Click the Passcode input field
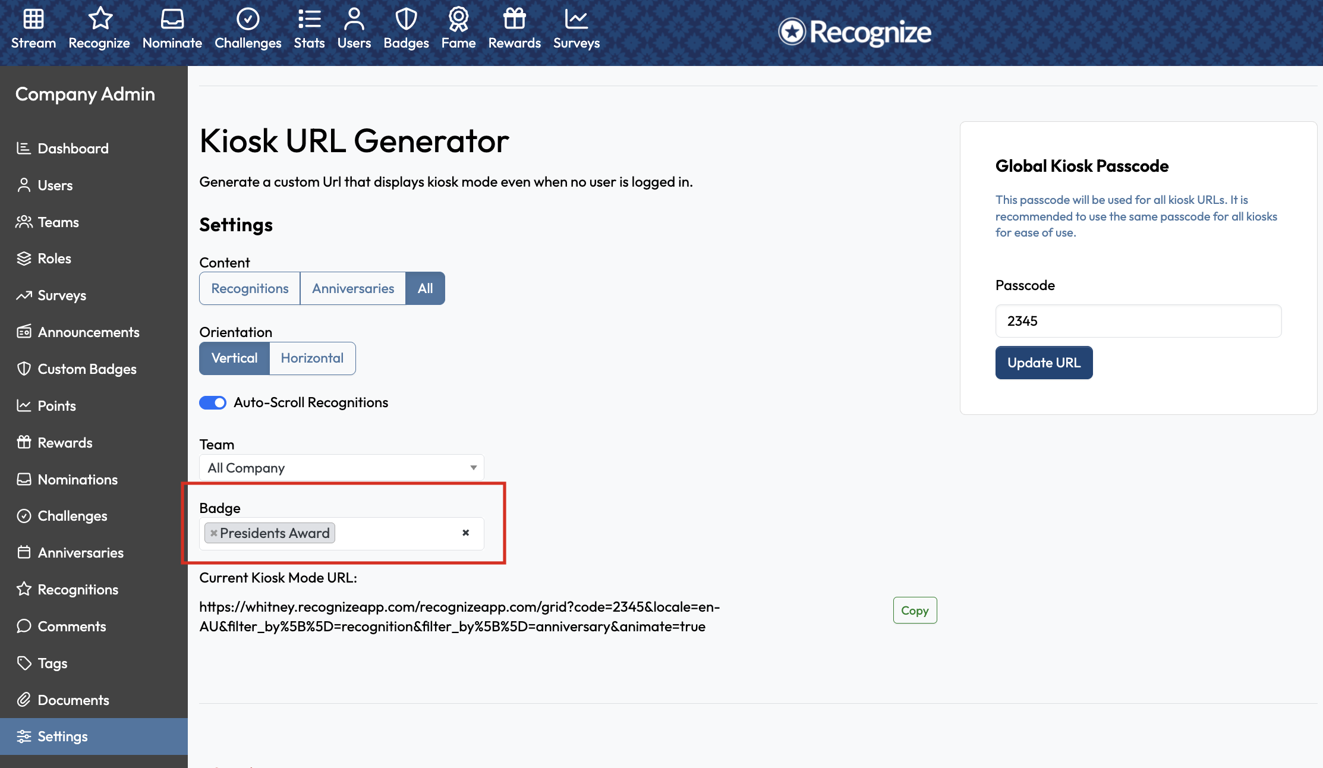The width and height of the screenshot is (1323, 768). tap(1138, 322)
